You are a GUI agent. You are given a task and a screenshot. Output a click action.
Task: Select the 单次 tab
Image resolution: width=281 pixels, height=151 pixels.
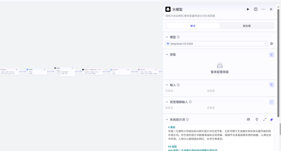coord(193,26)
